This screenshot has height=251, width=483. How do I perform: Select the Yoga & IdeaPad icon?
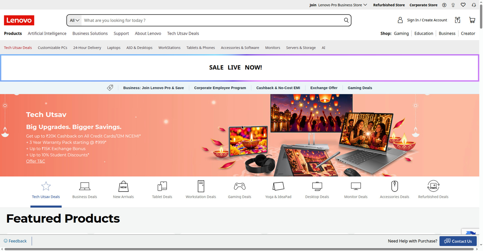point(278,186)
